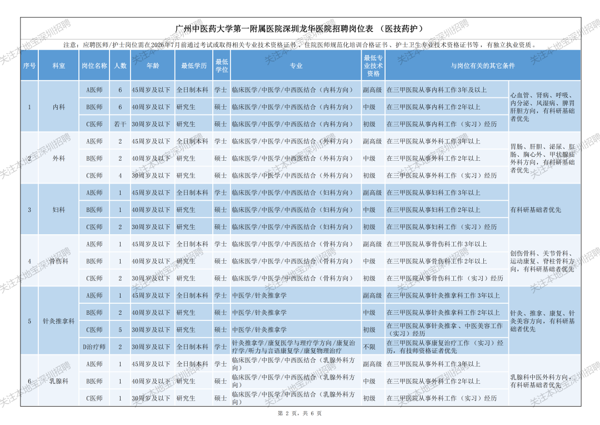Viewport: 600px width, 425px height.
Task: Click 'C医师' in the 外科 row
Action: pos(94,176)
